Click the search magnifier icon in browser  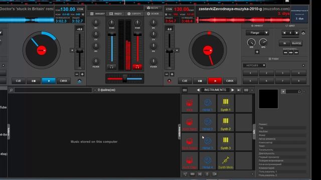pyautogui.click(x=11, y=90)
